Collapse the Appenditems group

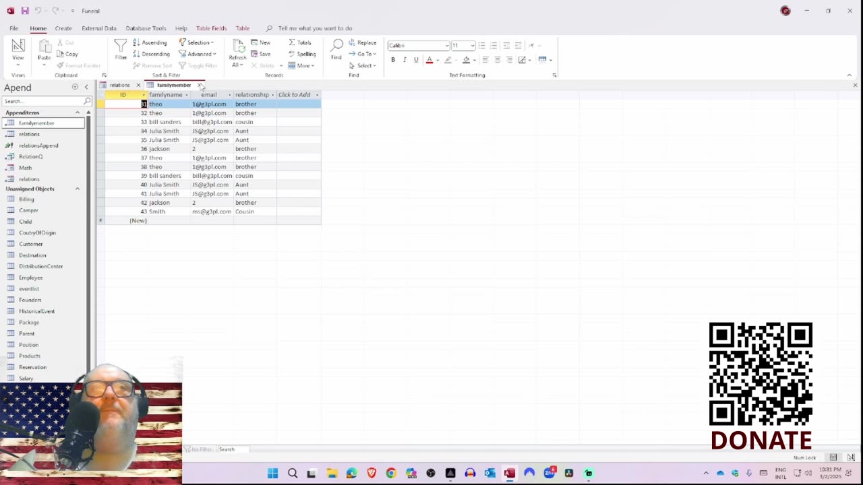(x=78, y=112)
